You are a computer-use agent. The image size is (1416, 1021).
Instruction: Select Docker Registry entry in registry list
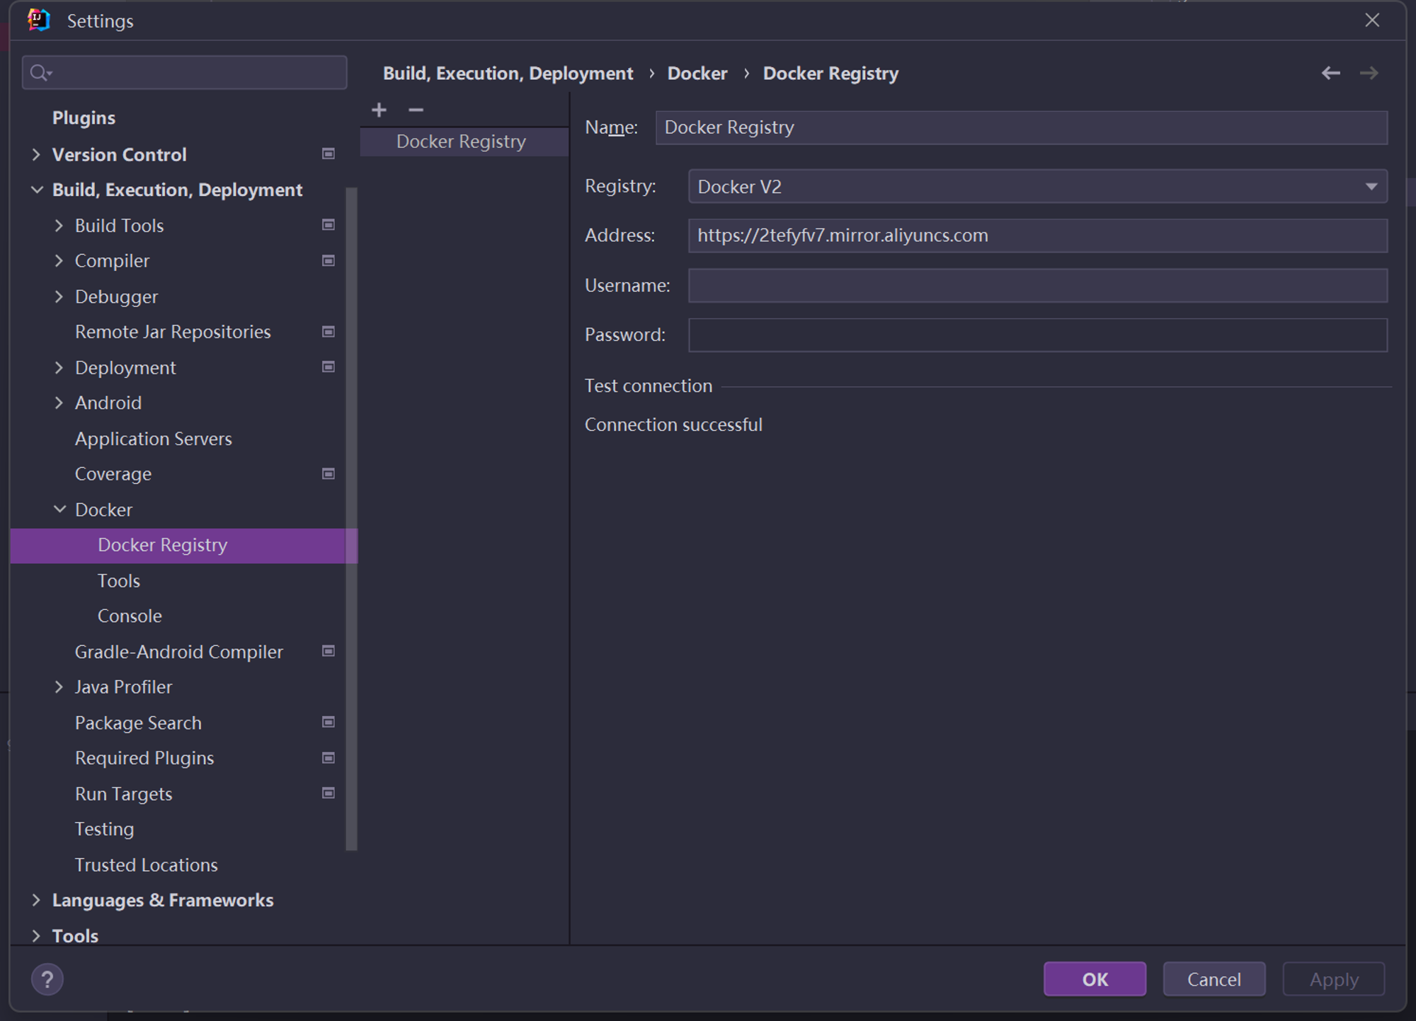point(464,142)
